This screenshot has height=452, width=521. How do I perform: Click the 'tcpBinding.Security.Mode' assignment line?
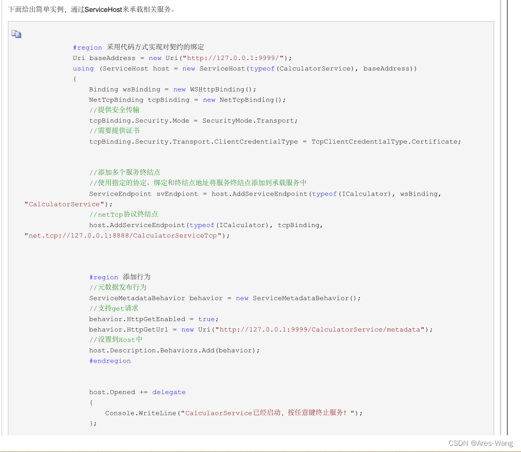pyautogui.click(x=193, y=120)
